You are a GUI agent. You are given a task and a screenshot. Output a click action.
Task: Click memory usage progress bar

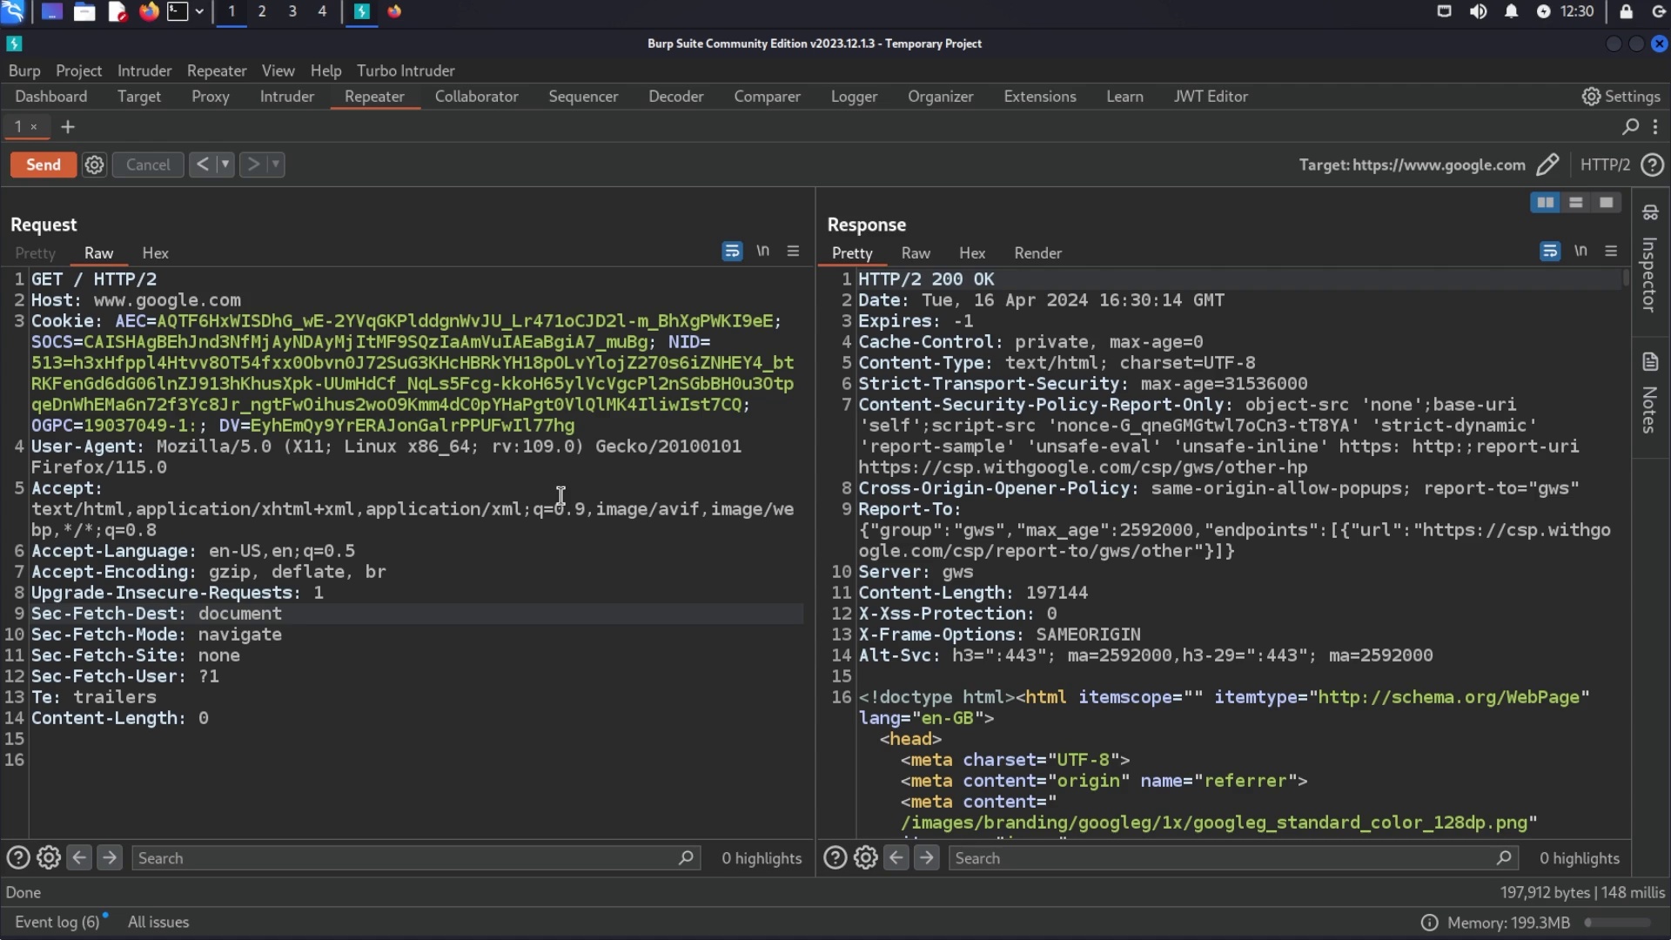click(1617, 923)
